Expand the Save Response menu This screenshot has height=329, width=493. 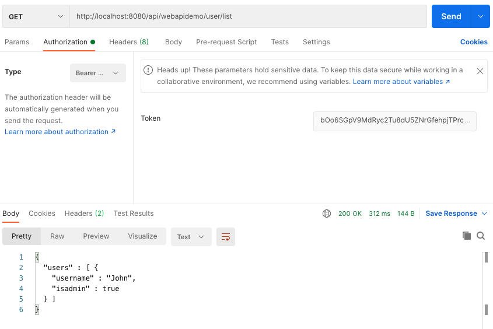[x=456, y=213]
